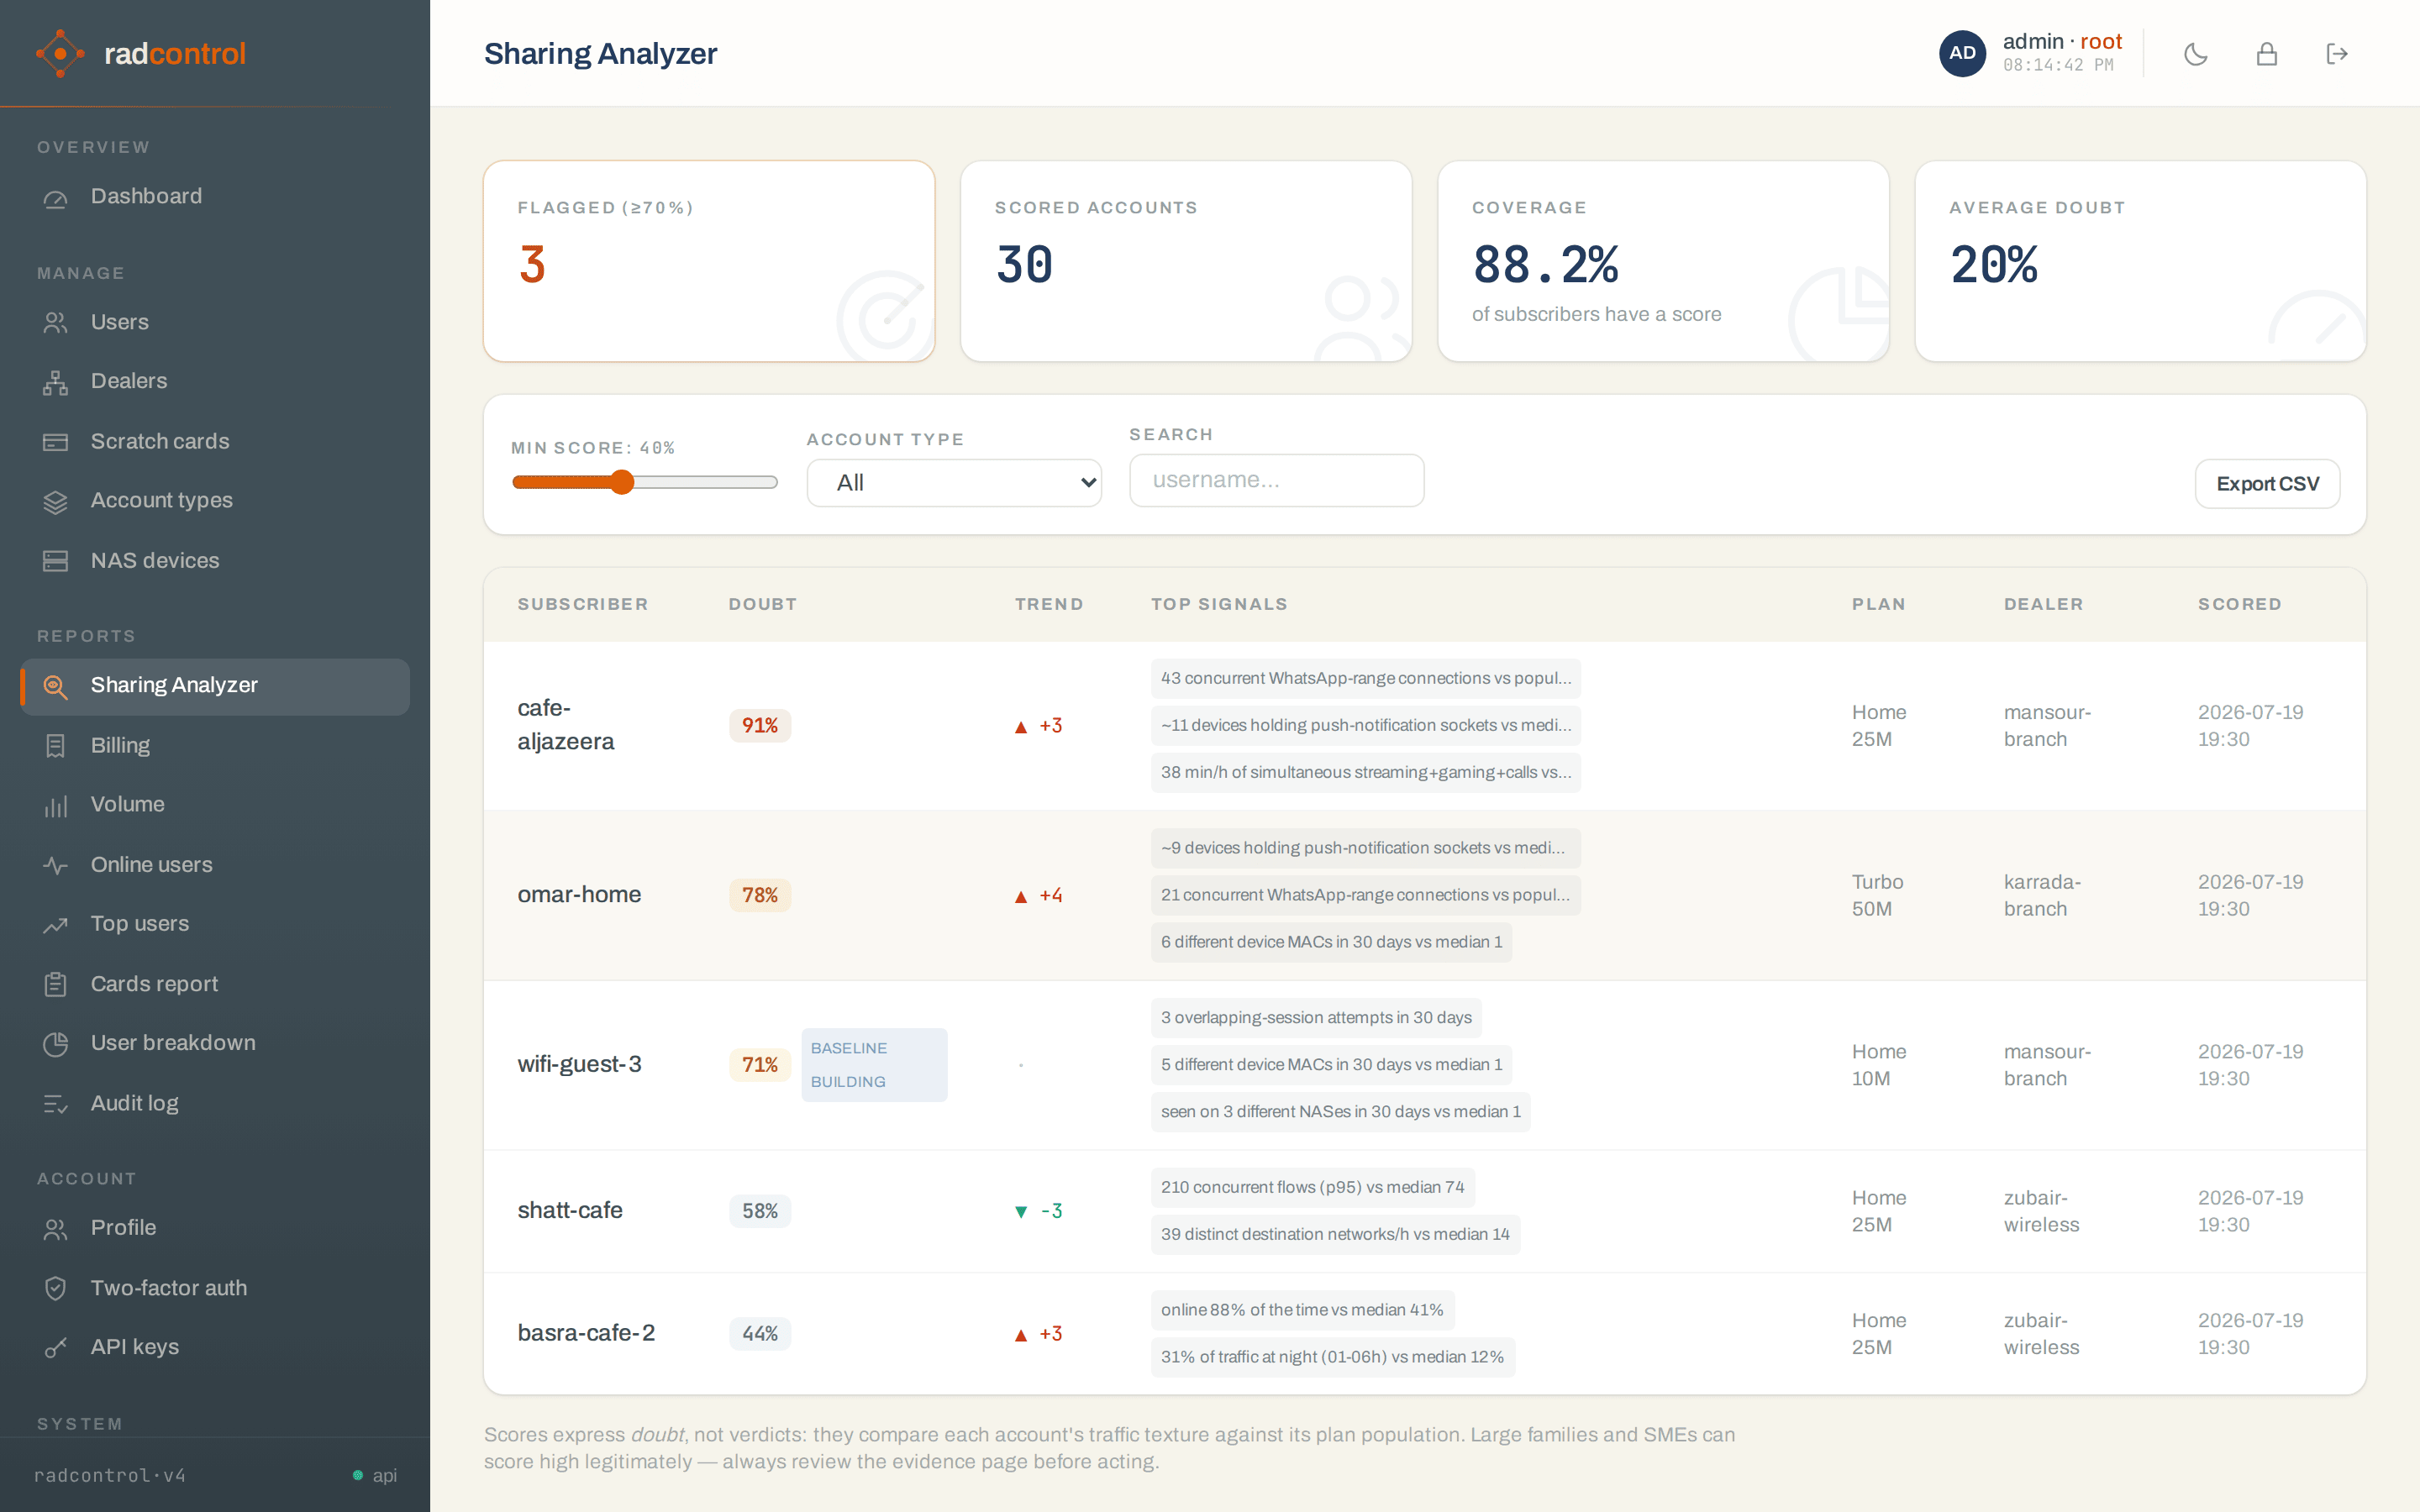The width and height of the screenshot is (2420, 1512).
Task: Click the 71% doubt badge
Action: pyautogui.click(x=760, y=1066)
